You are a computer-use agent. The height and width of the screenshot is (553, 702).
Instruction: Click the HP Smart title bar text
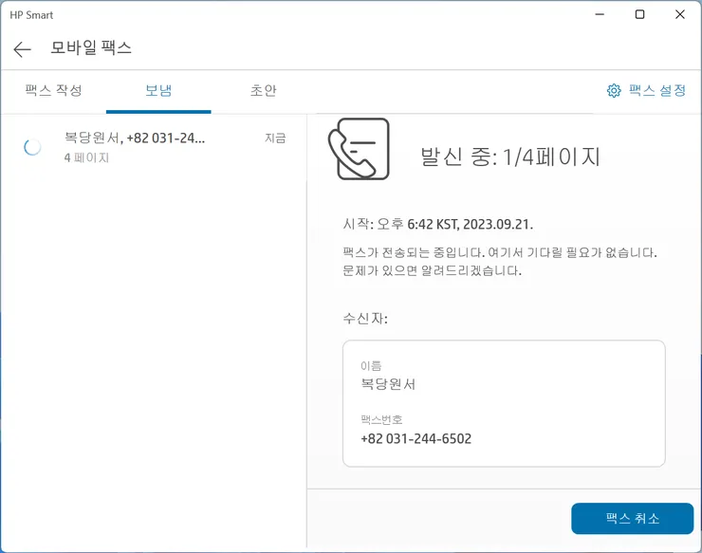(31, 15)
